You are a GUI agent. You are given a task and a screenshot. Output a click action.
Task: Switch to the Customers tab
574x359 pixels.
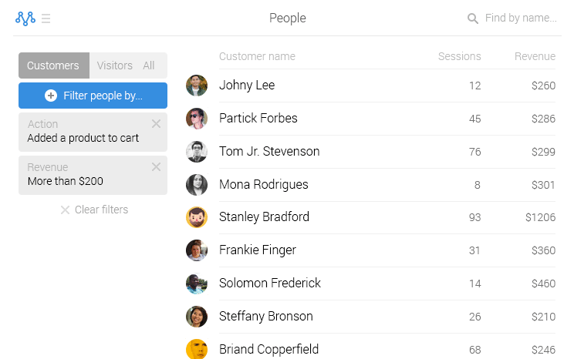pyautogui.click(x=53, y=65)
